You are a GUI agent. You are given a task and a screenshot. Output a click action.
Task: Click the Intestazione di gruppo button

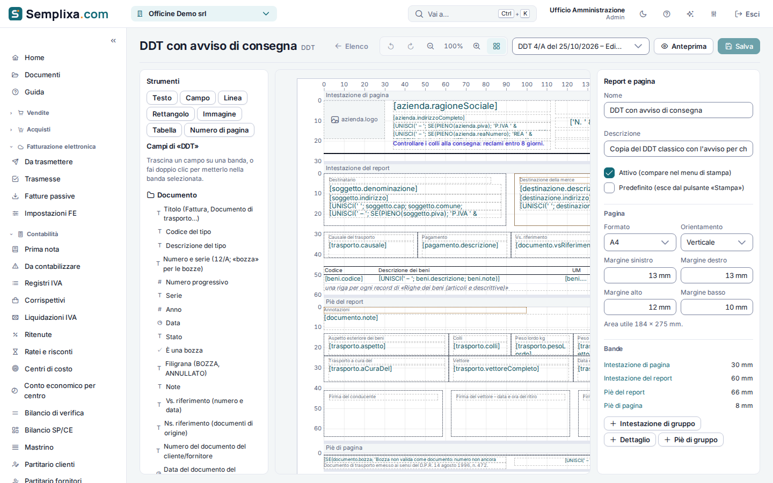(x=652, y=424)
